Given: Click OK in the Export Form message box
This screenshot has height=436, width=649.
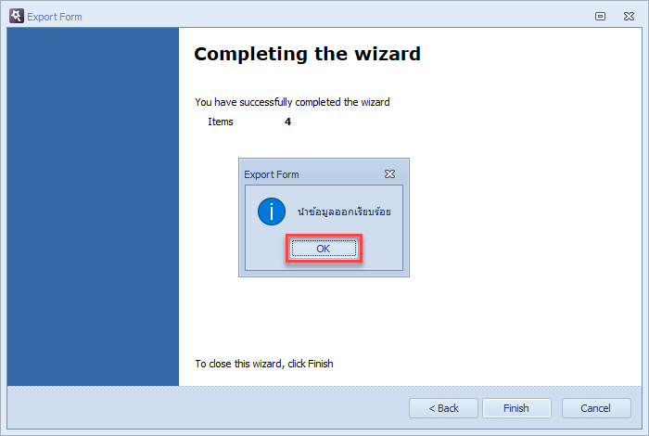Looking at the screenshot, I should pos(324,249).
